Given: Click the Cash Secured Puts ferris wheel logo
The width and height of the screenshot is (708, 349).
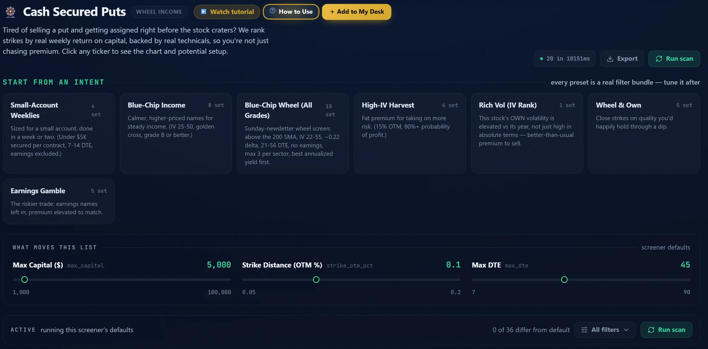Looking at the screenshot, I should [x=11, y=12].
